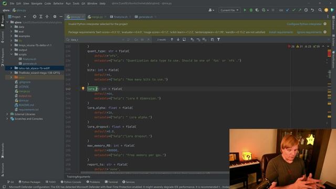
Task: Open Search Everywhere magnifier icon
Action: tap(320, 10)
